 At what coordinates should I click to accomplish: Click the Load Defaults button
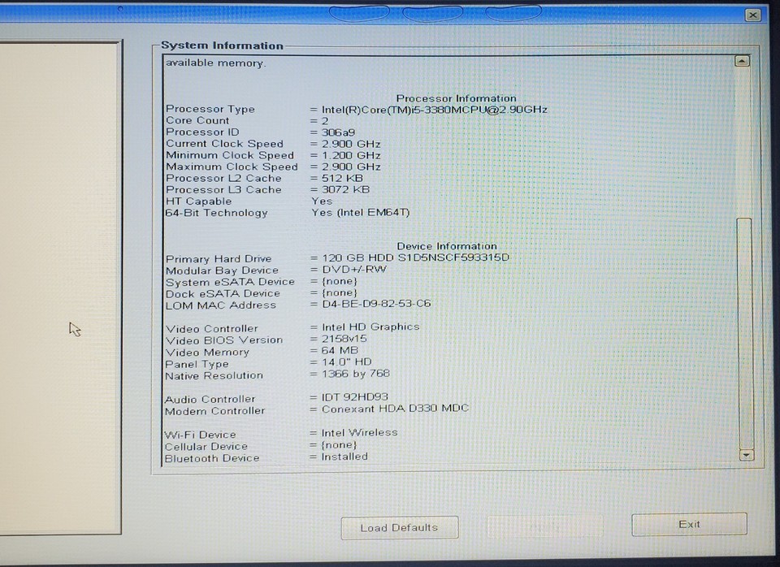(399, 527)
